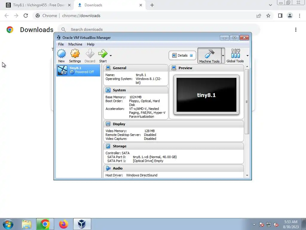Viewport: 306px width, 230px height.
Task: Click the details pane vertical scrollbar thumb
Action: tap(247, 102)
